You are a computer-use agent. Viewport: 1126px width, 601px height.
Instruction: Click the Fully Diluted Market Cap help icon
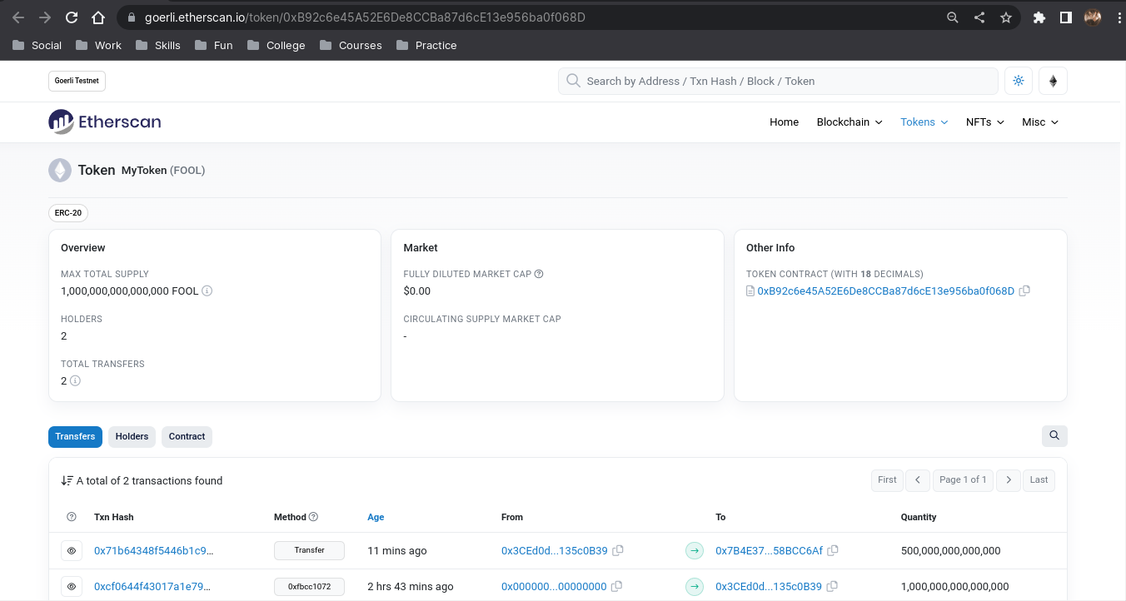pos(539,273)
